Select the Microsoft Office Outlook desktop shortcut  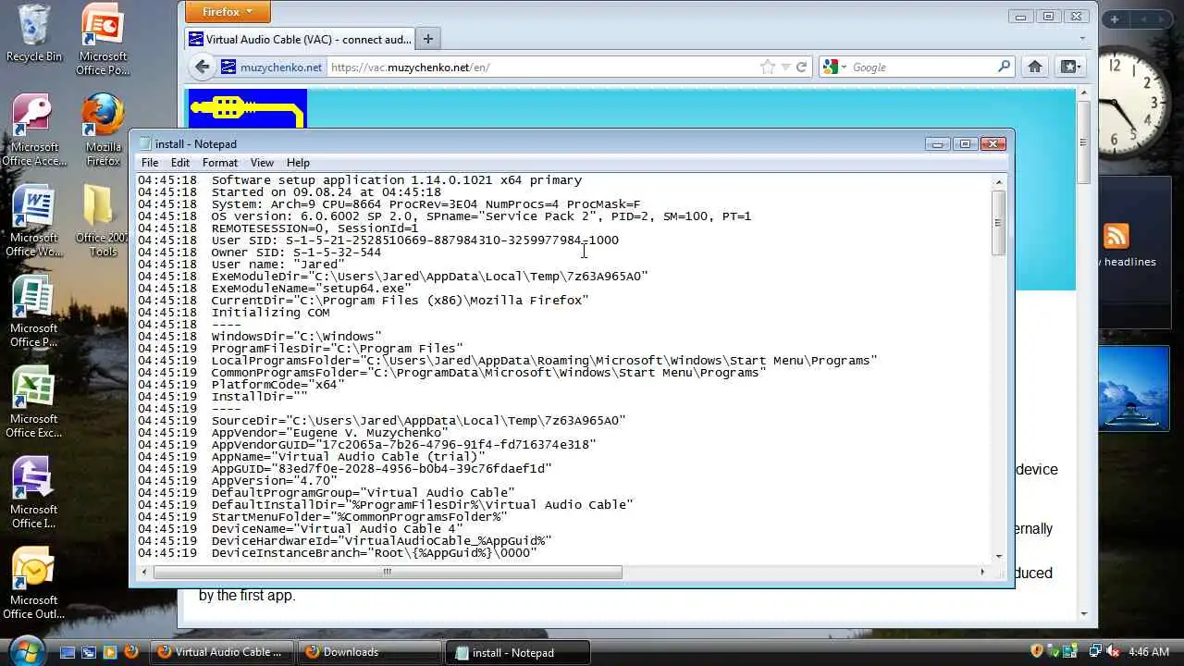click(34, 584)
